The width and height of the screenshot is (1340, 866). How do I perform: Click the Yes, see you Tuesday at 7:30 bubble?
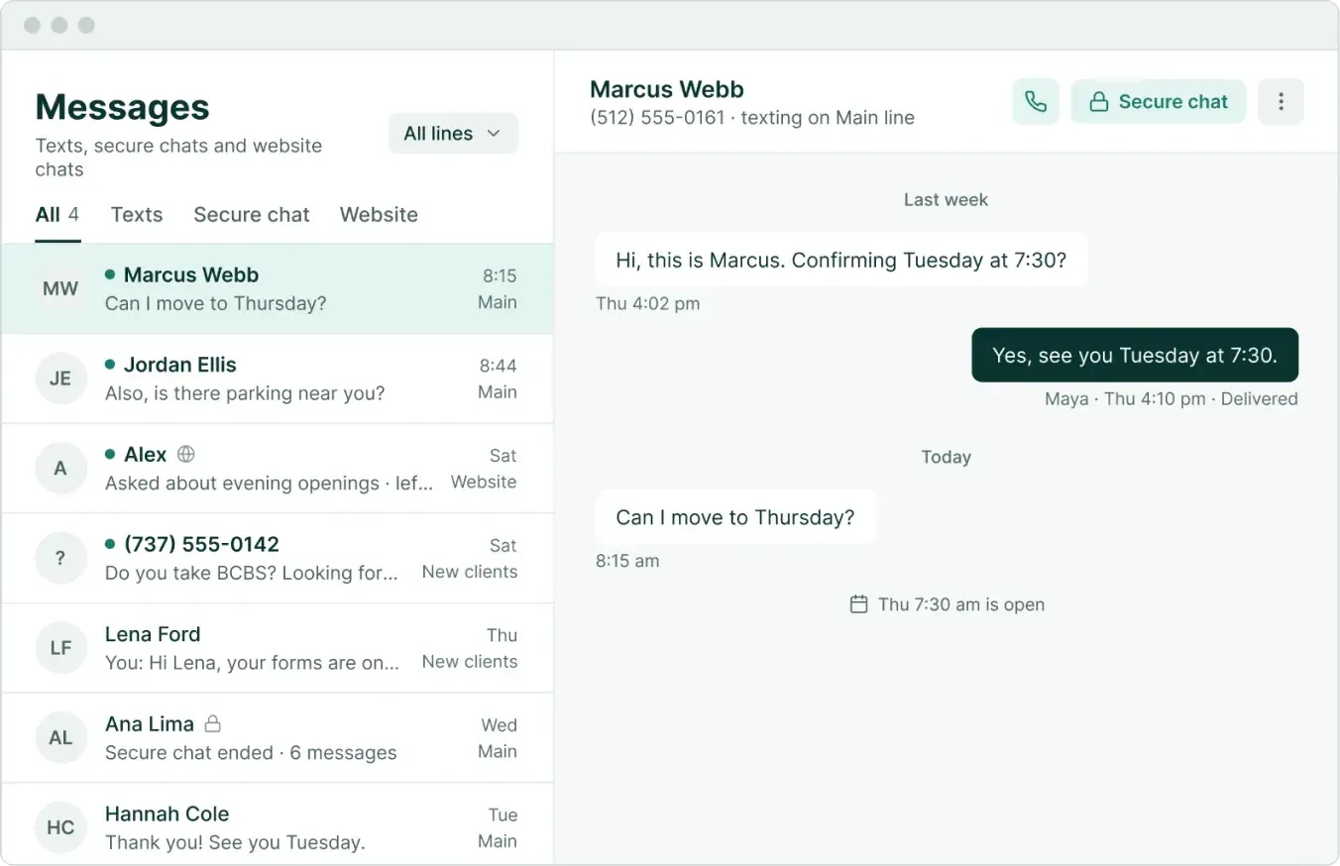click(1135, 355)
